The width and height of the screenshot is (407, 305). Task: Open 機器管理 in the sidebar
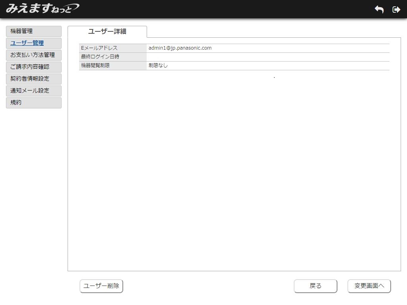(34, 31)
